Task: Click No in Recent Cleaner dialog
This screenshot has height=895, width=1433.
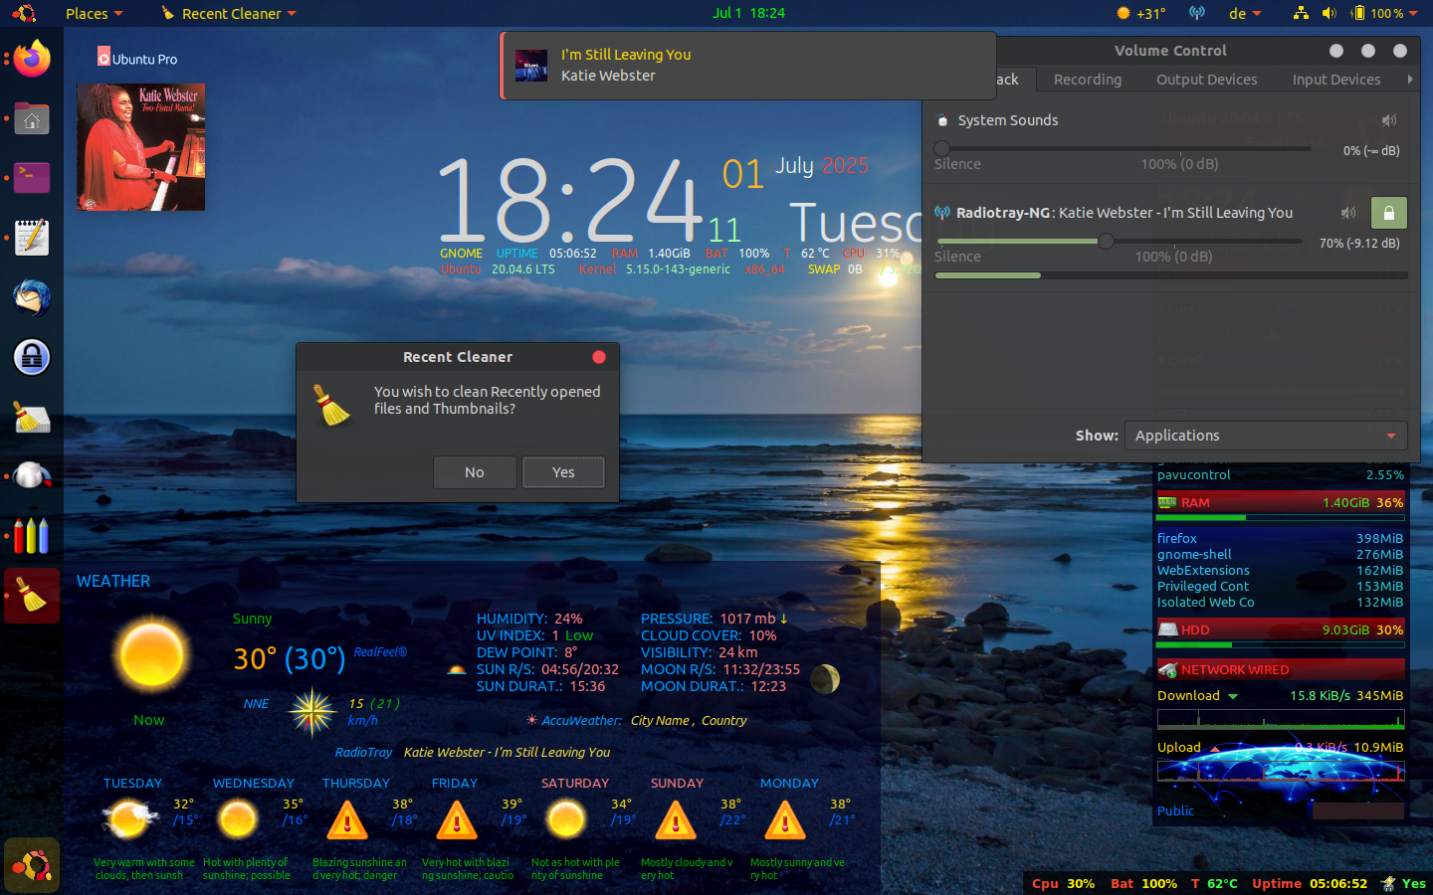Action: [475, 472]
